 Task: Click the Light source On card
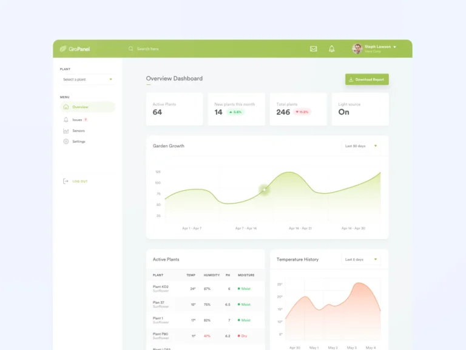(x=360, y=109)
